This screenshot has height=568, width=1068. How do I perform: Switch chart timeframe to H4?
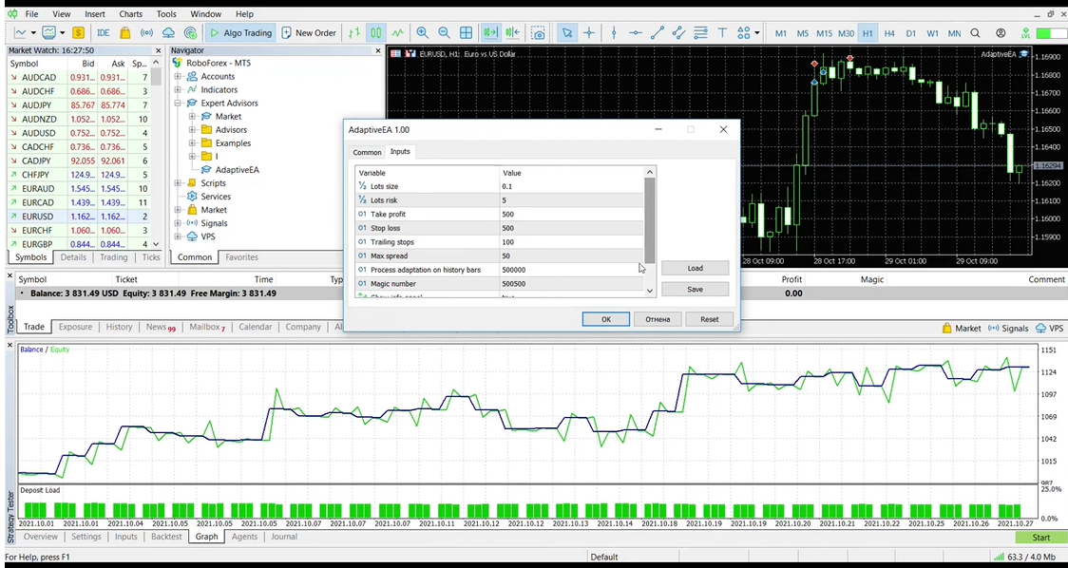pos(889,33)
